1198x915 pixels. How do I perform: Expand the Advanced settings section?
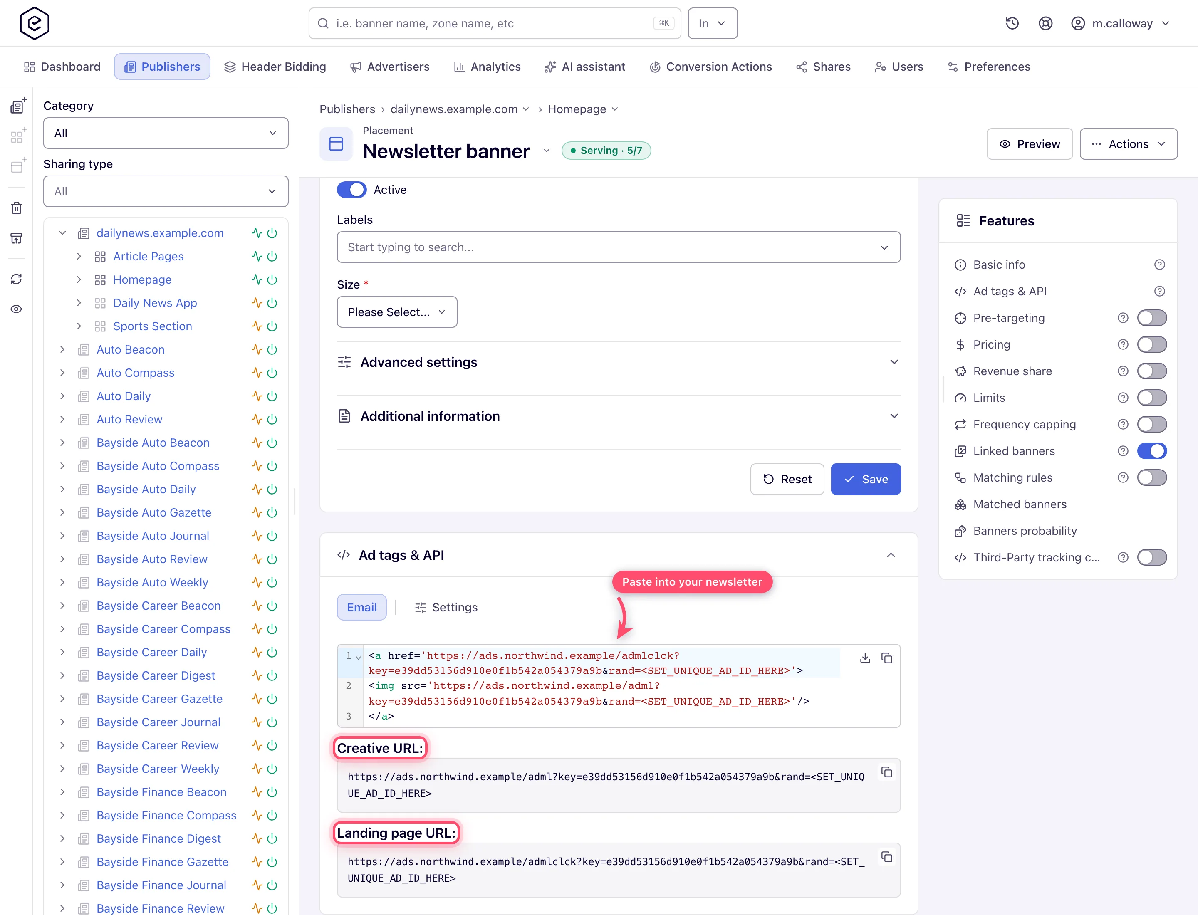click(x=618, y=363)
